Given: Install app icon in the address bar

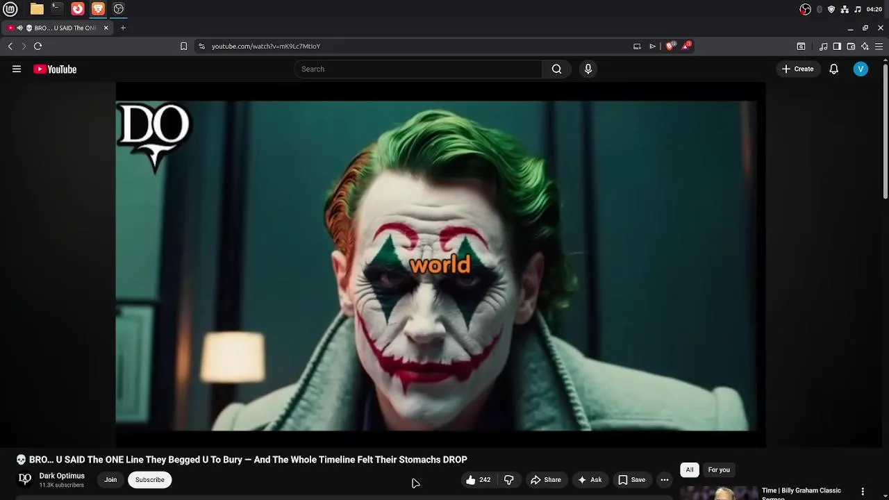Looking at the screenshot, I should click(x=637, y=46).
